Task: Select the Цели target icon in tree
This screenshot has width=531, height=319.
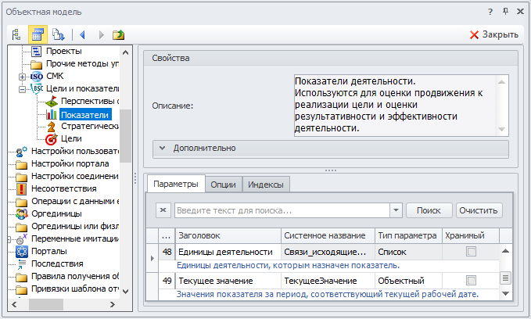Action: pyautogui.click(x=52, y=138)
